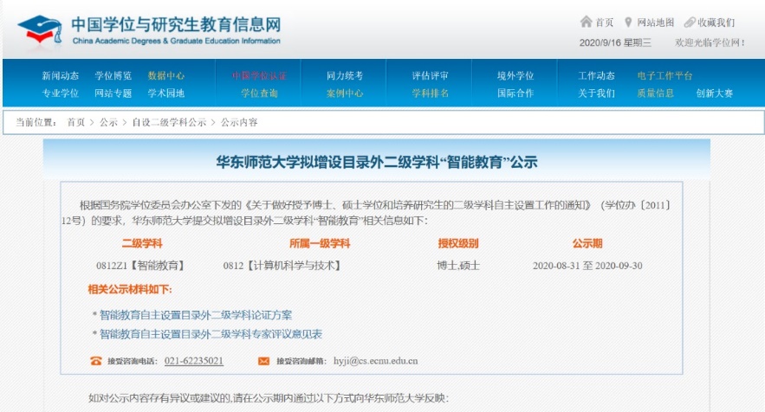Open the 学位查询 menu item
765x412 pixels.
pyautogui.click(x=259, y=93)
